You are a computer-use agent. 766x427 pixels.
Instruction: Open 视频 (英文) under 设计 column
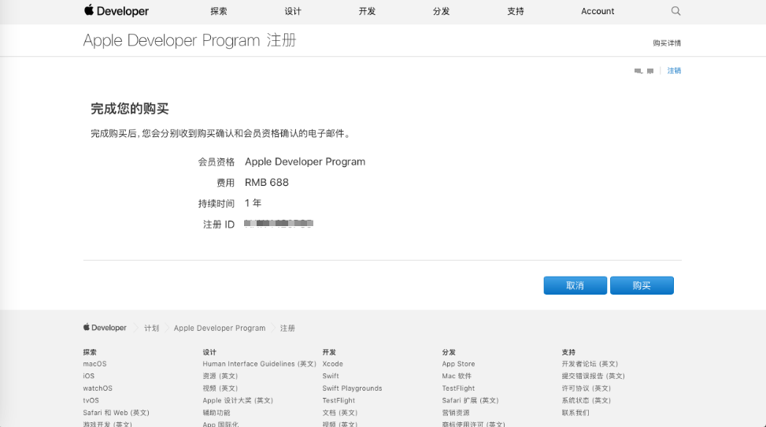click(220, 388)
